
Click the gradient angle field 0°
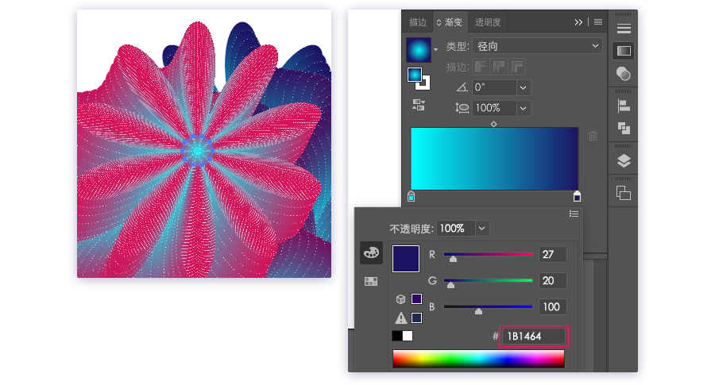click(494, 87)
